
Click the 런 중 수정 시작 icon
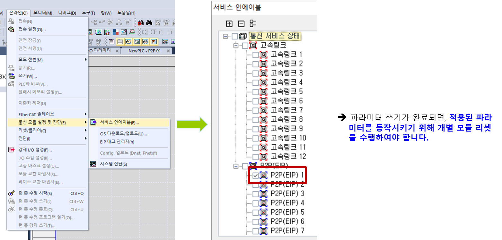point(11,193)
